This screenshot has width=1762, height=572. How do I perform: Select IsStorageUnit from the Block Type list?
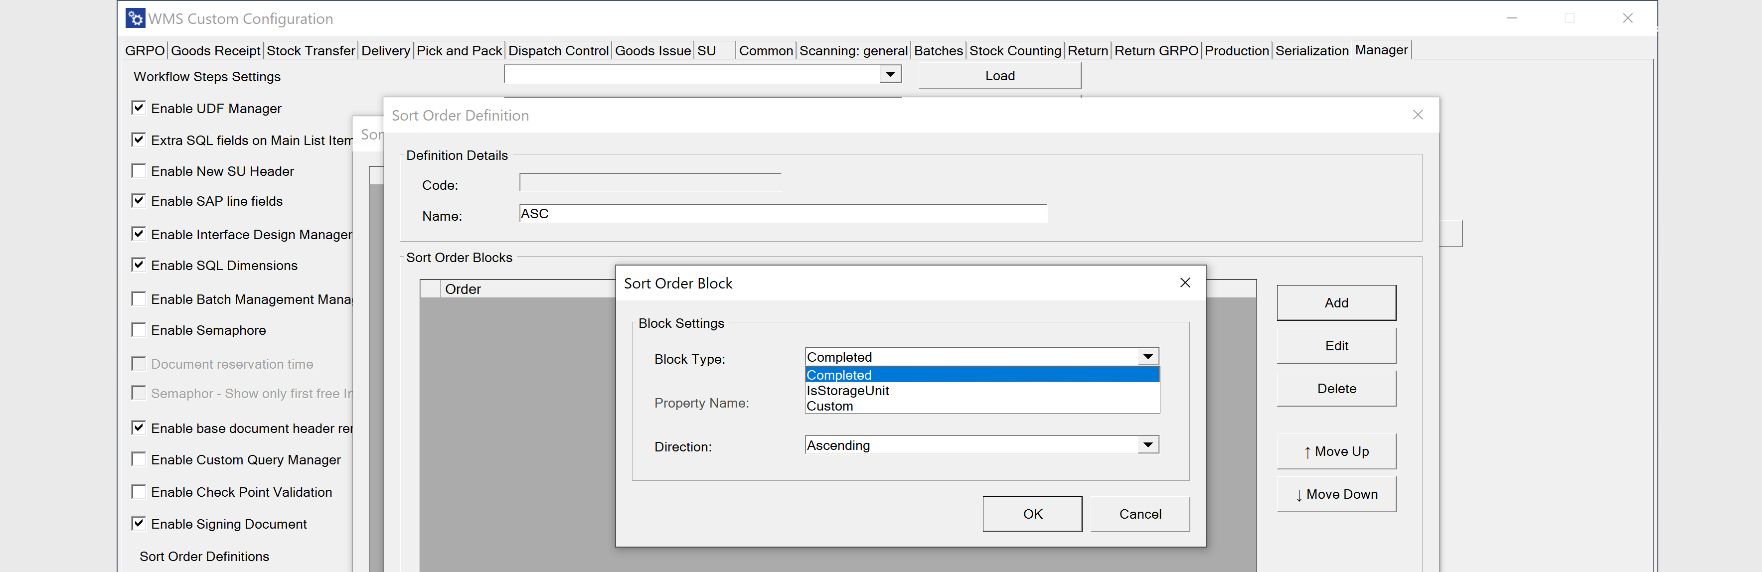(x=848, y=390)
